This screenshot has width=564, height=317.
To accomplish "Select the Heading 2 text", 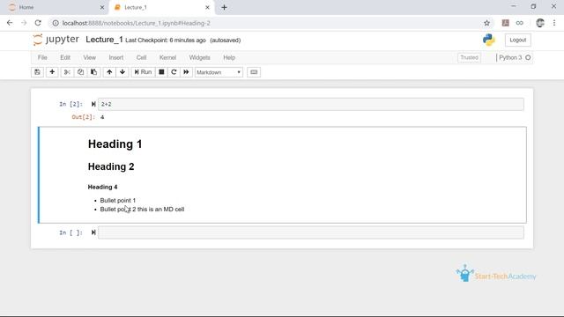I will point(111,166).
